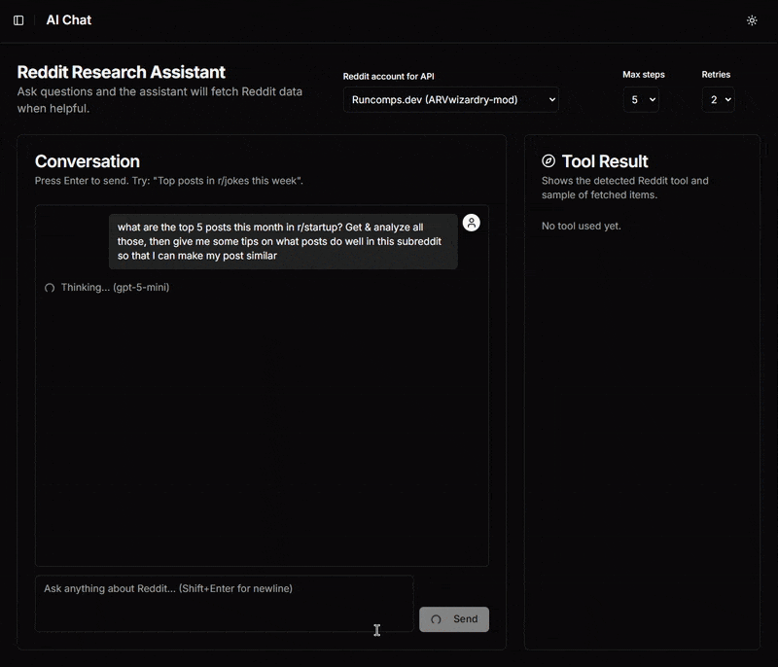778x667 pixels.
Task: Click the user message about r/startup posts
Action: point(282,241)
